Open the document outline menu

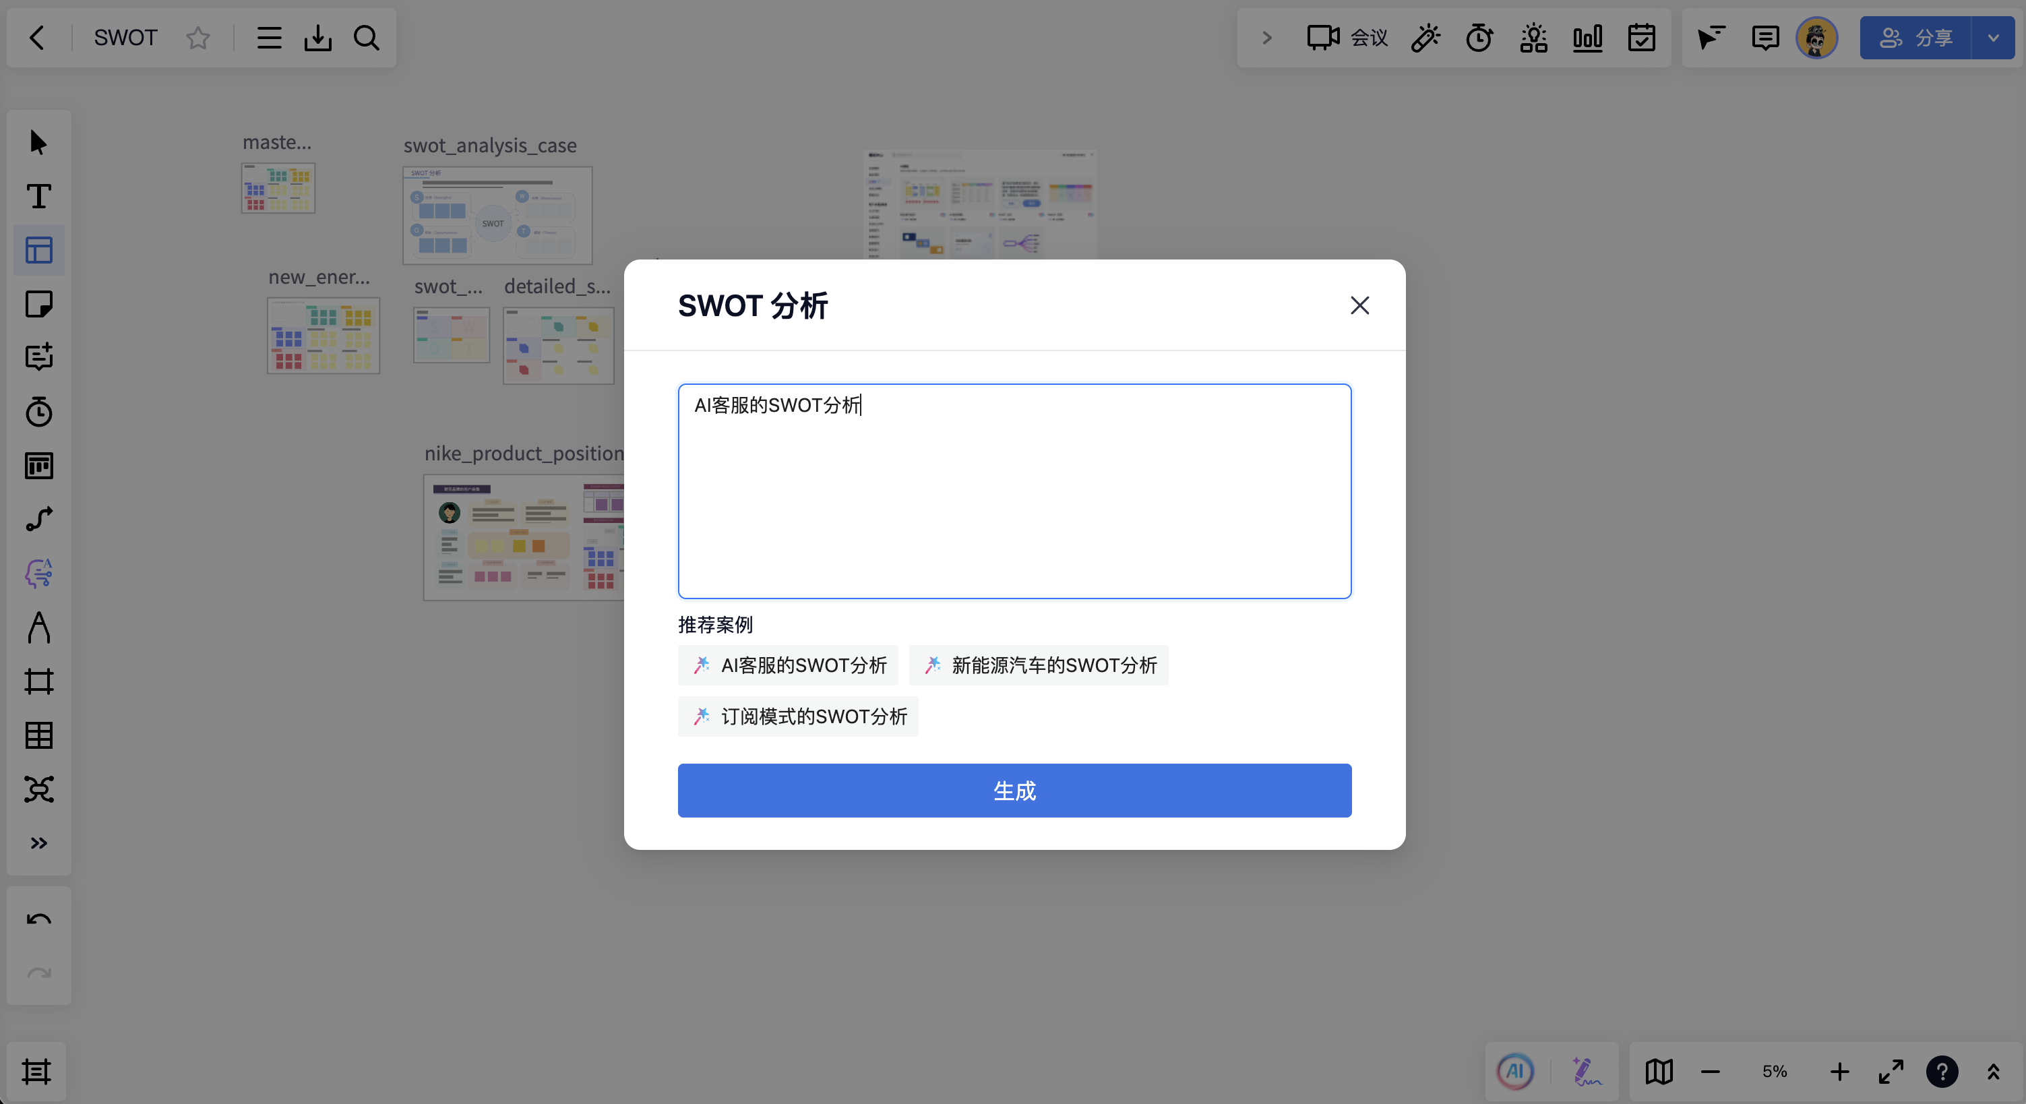point(268,37)
